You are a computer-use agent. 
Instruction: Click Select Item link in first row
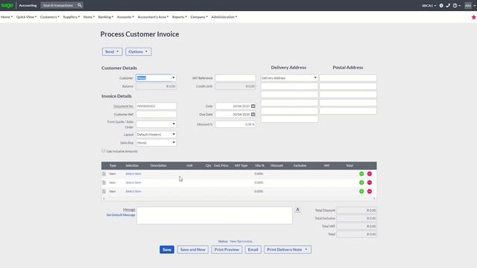pos(133,173)
